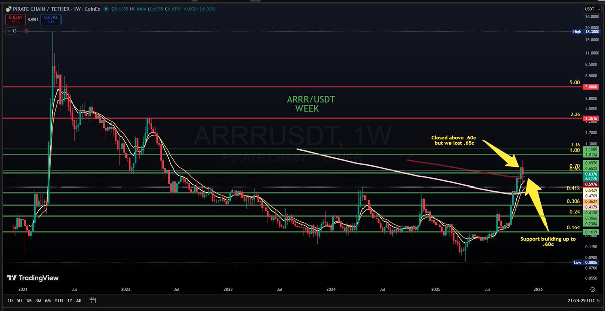This screenshot has height=311, width=605.
Task: Click the yellow 5.00 line label
Action: [x=574, y=82]
